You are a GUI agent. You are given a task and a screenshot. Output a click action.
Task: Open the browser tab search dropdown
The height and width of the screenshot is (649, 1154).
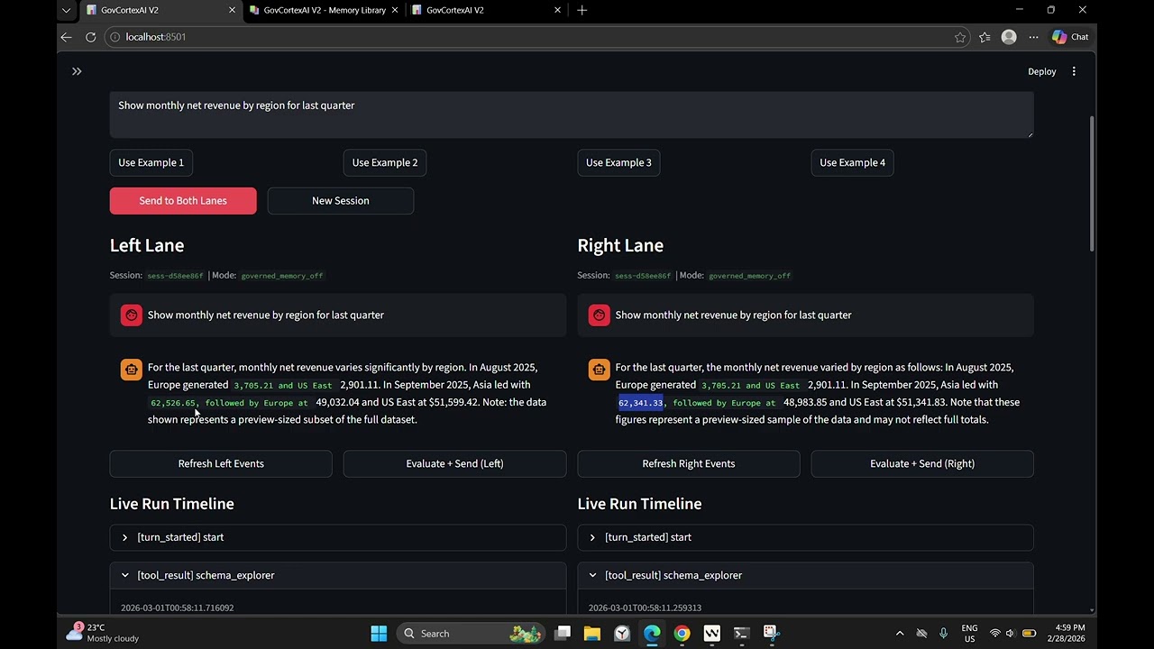click(66, 10)
